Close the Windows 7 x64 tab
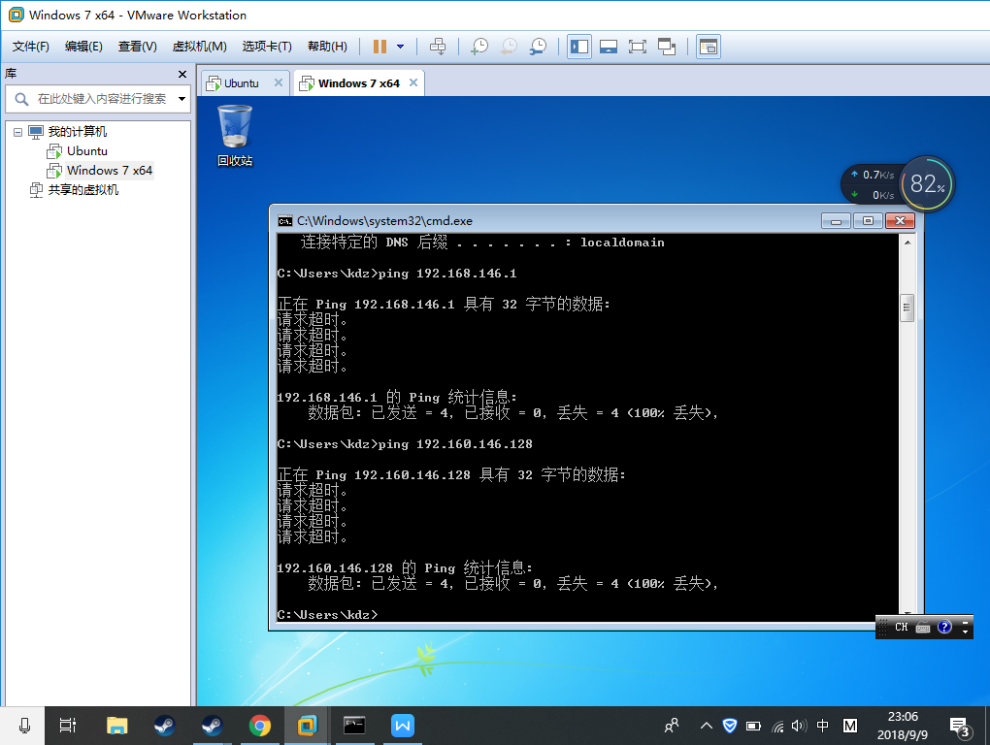Viewport: 990px width, 745px height. pos(413,83)
